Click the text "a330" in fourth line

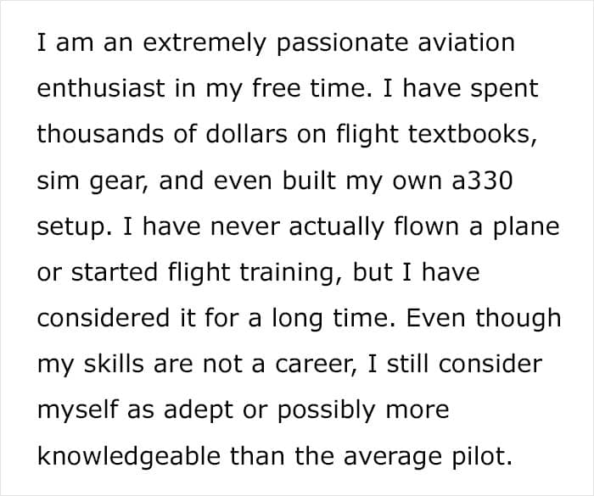point(482,181)
